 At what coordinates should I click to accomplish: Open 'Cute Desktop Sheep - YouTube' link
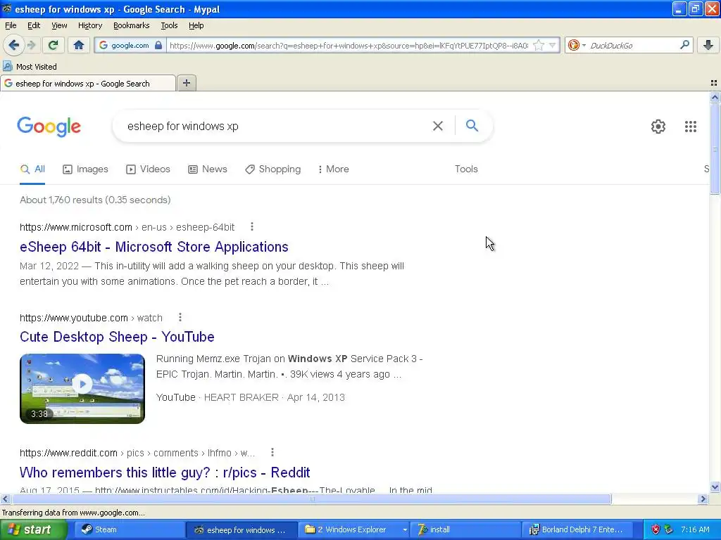click(x=117, y=337)
